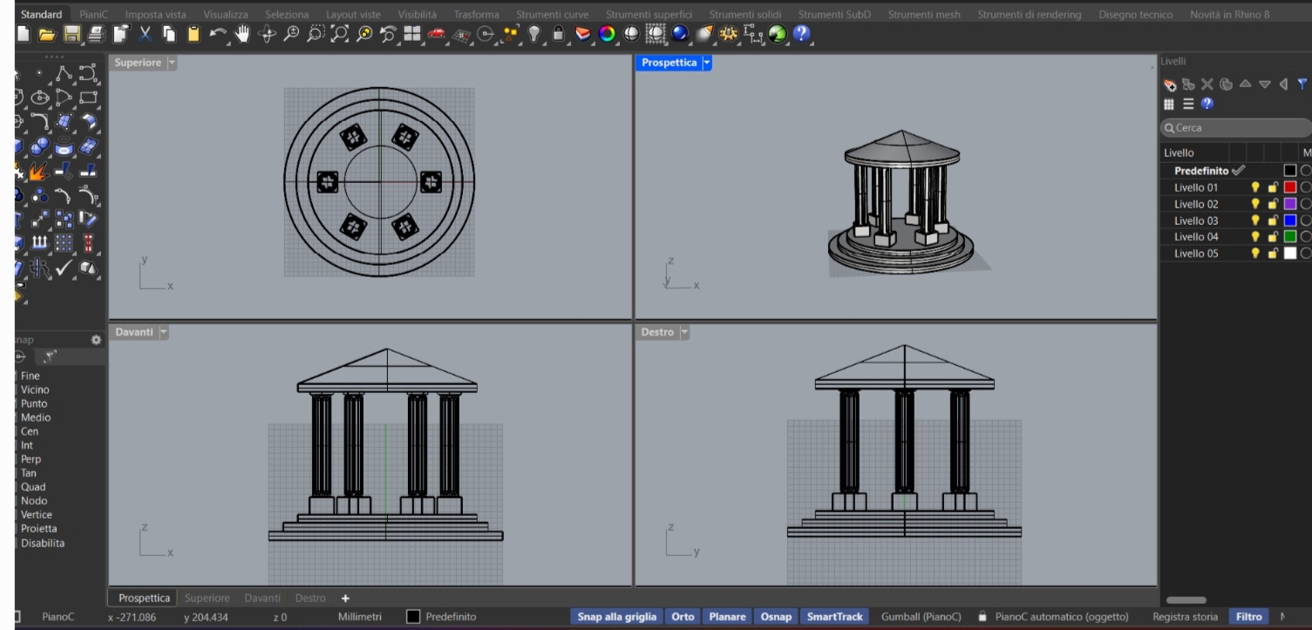Open the Superiore viewport dropdown arrow

pyautogui.click(x=172, y=63)
